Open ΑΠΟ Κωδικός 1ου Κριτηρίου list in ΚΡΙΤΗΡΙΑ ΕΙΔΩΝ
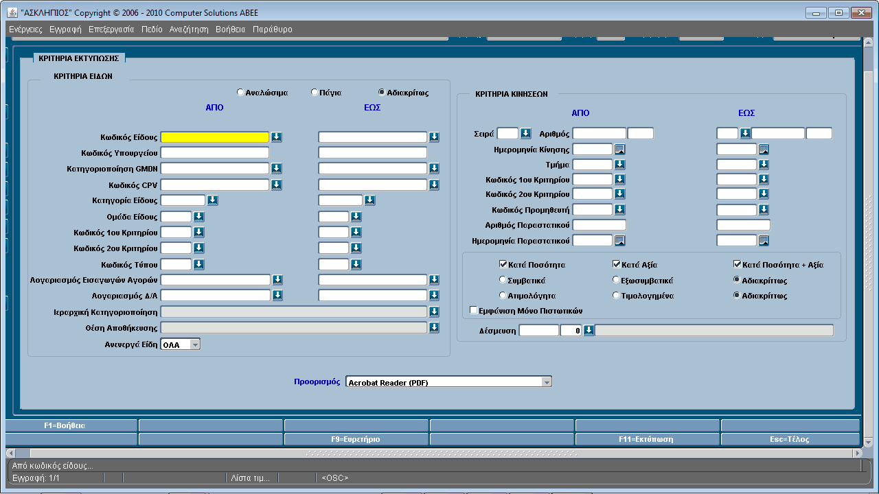 point(198,233)
